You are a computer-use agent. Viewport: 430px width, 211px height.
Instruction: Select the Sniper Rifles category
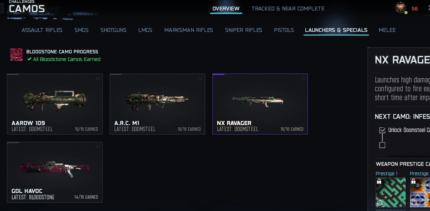pos(244,30)
